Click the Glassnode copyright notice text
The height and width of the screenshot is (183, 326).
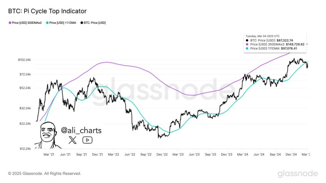pos(44,174)
